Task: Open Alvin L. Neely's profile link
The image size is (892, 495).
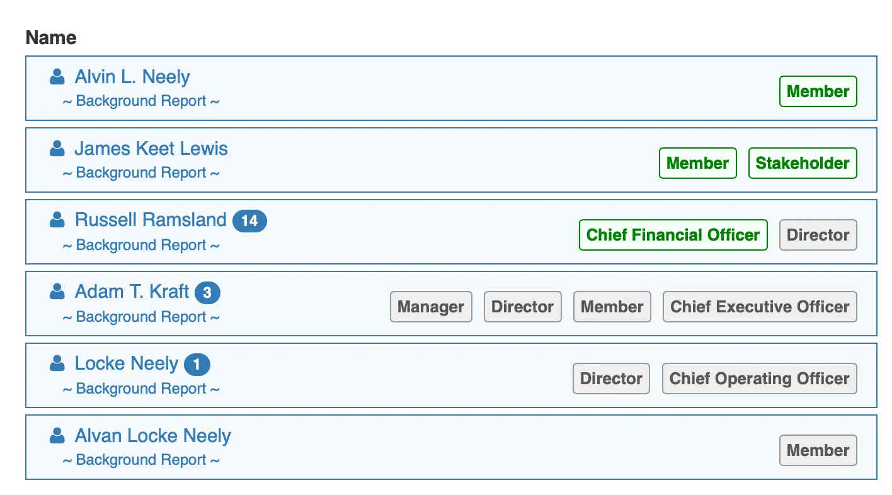Action: point(132,77)
